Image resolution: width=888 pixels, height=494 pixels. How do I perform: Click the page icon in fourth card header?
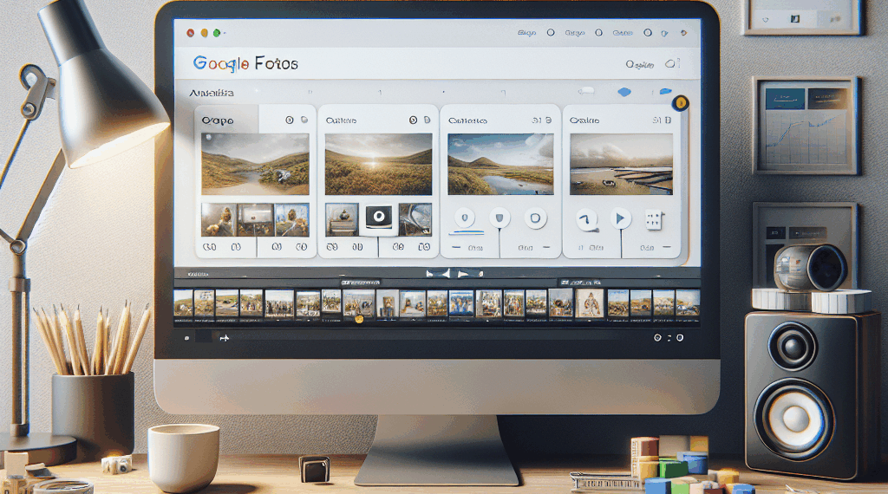669,120
